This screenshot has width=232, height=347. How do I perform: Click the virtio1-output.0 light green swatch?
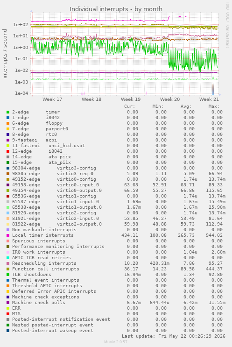click(x=8, y=207)
